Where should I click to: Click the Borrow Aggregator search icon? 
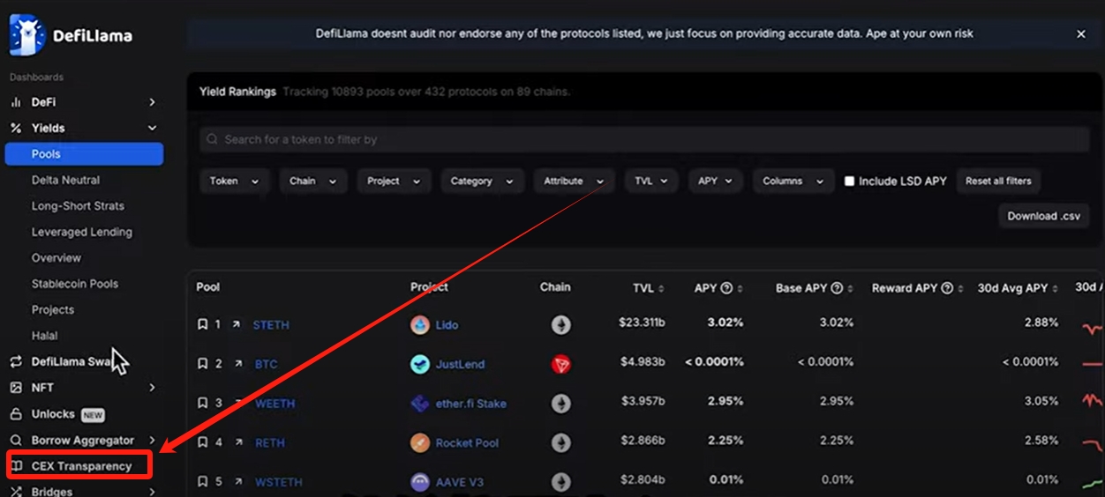coord(16,440)
